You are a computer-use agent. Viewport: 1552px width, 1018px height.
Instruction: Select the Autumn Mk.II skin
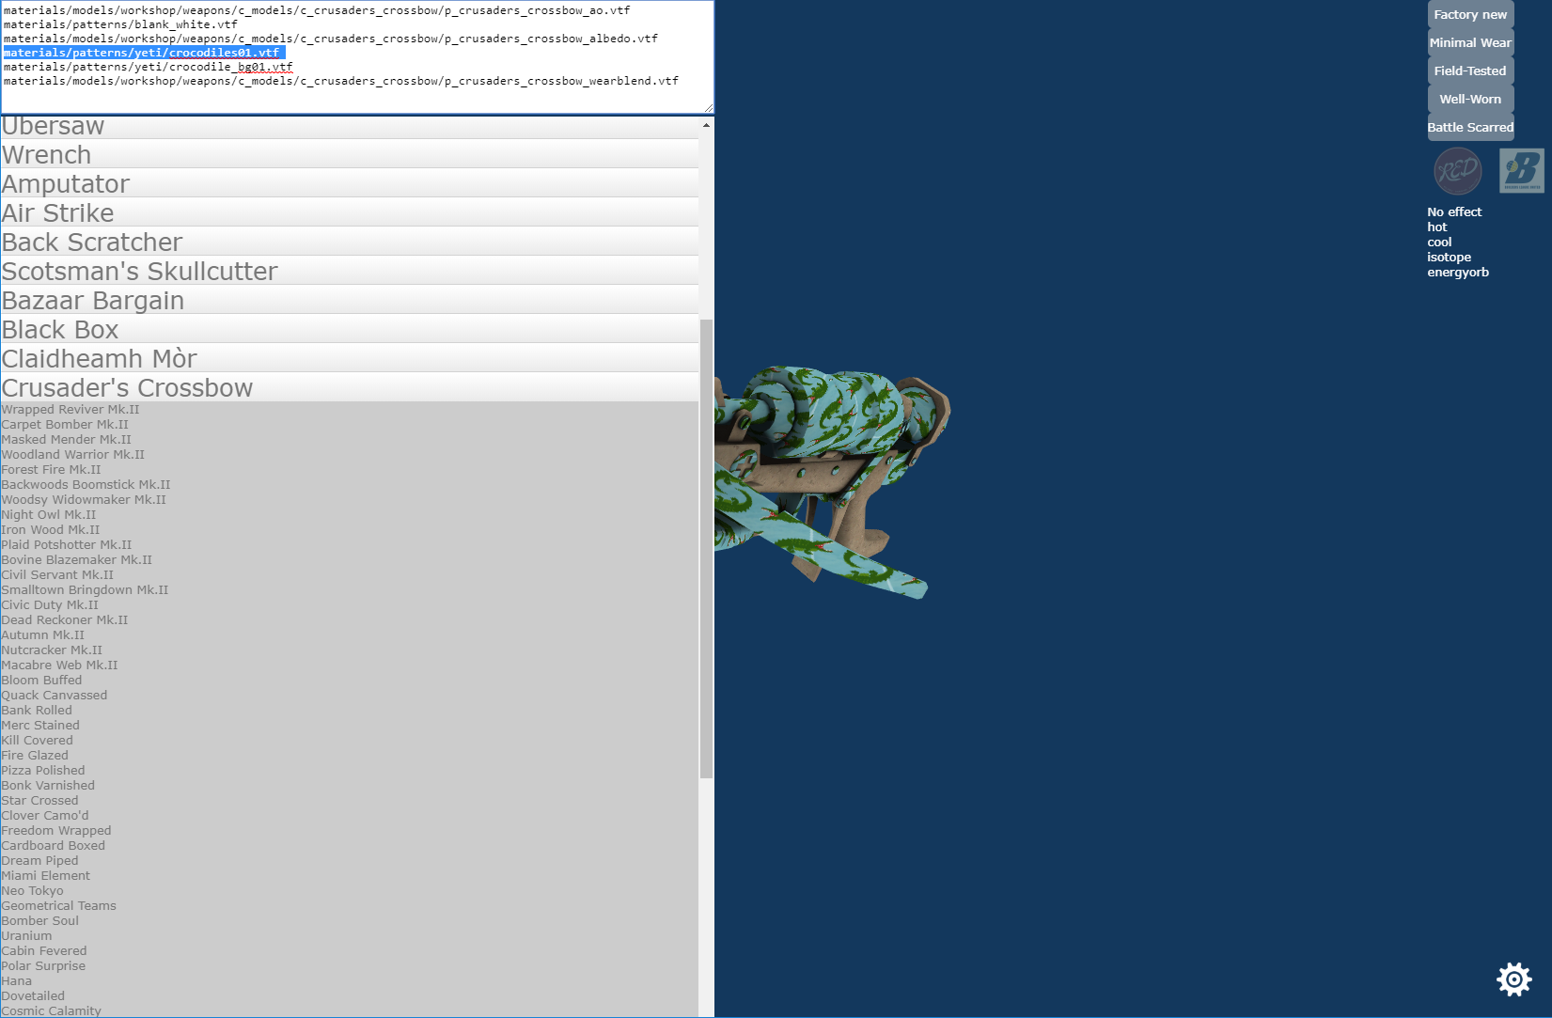pos(42,635)
